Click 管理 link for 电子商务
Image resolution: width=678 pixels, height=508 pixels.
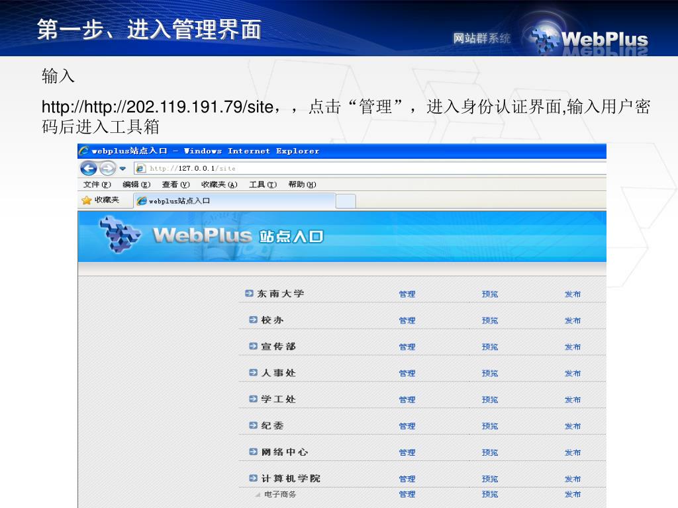click(x=407, y=493)
